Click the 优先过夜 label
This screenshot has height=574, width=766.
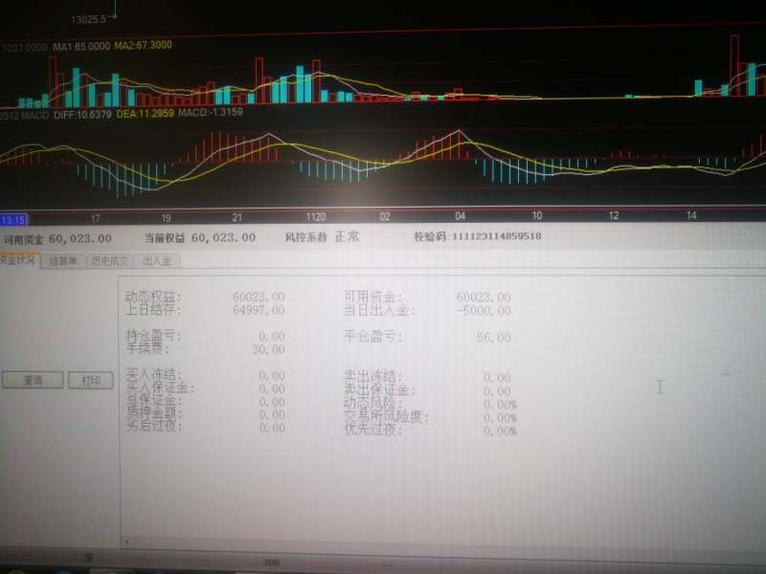point(372,430)
